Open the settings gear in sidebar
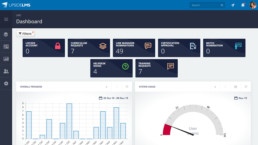258x145 pixels. (x=6, y=84)
